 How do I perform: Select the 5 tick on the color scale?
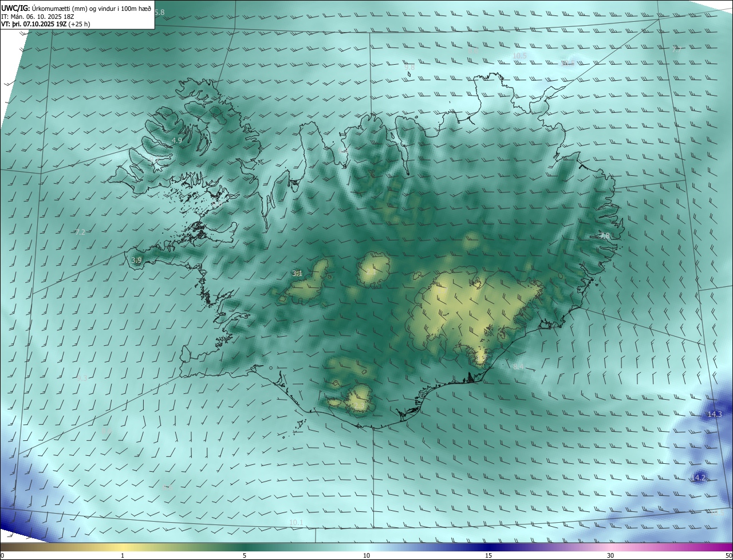(x=245, y=555)
